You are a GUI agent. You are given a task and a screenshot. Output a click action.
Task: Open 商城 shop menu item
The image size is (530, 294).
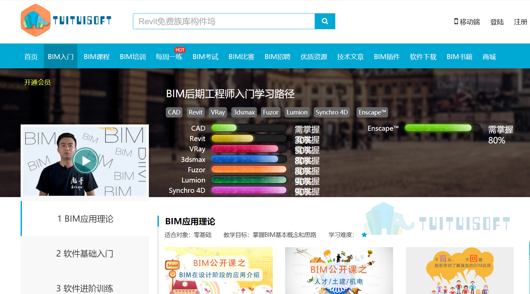pos(489,57)
